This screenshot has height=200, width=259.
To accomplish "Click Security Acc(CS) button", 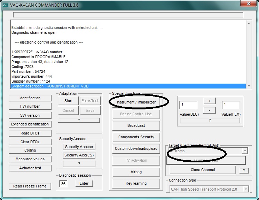I will click(79, 155).
